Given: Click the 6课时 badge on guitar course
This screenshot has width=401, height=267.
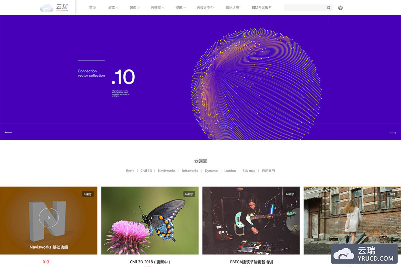Looking at the screenshot, I should tap(290, 194).
